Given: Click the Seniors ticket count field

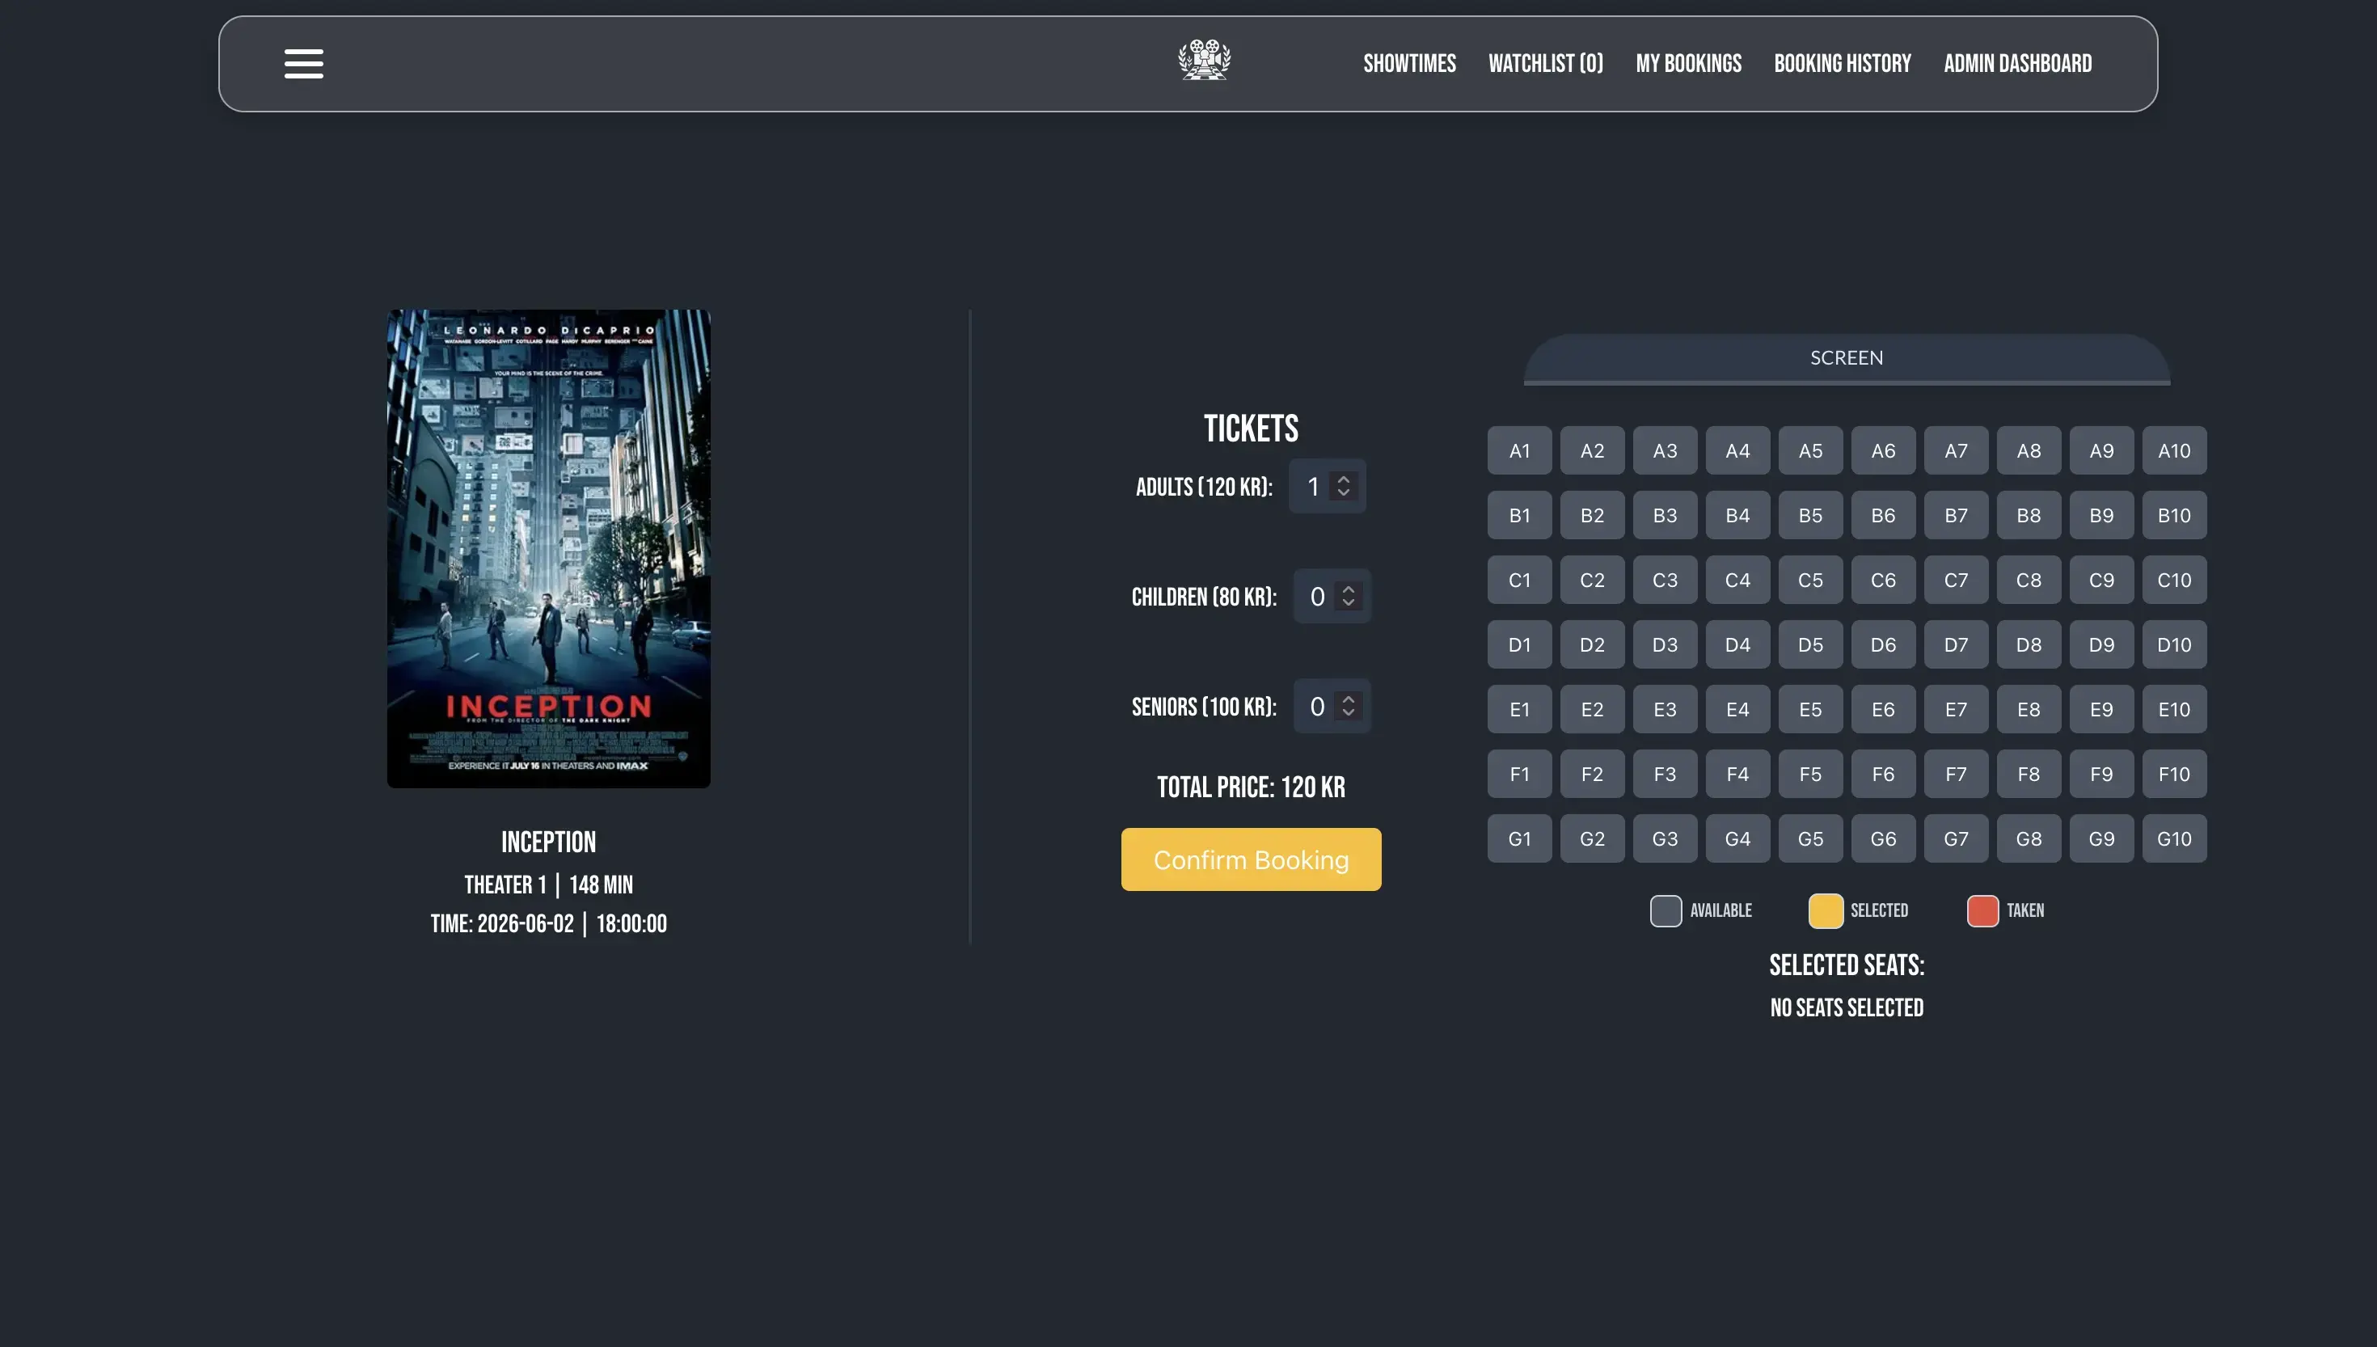Looking at the screenshot, I should coord(1331,706).
